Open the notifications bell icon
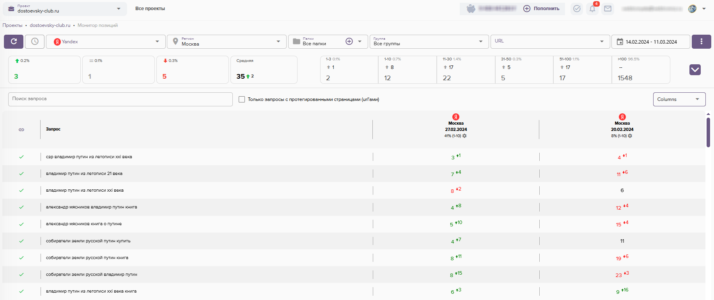This screenshot has width=714, height=300. tap(592, 9)
